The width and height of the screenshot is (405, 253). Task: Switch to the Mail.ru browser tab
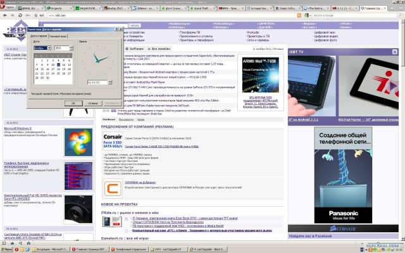click(30, 8)
